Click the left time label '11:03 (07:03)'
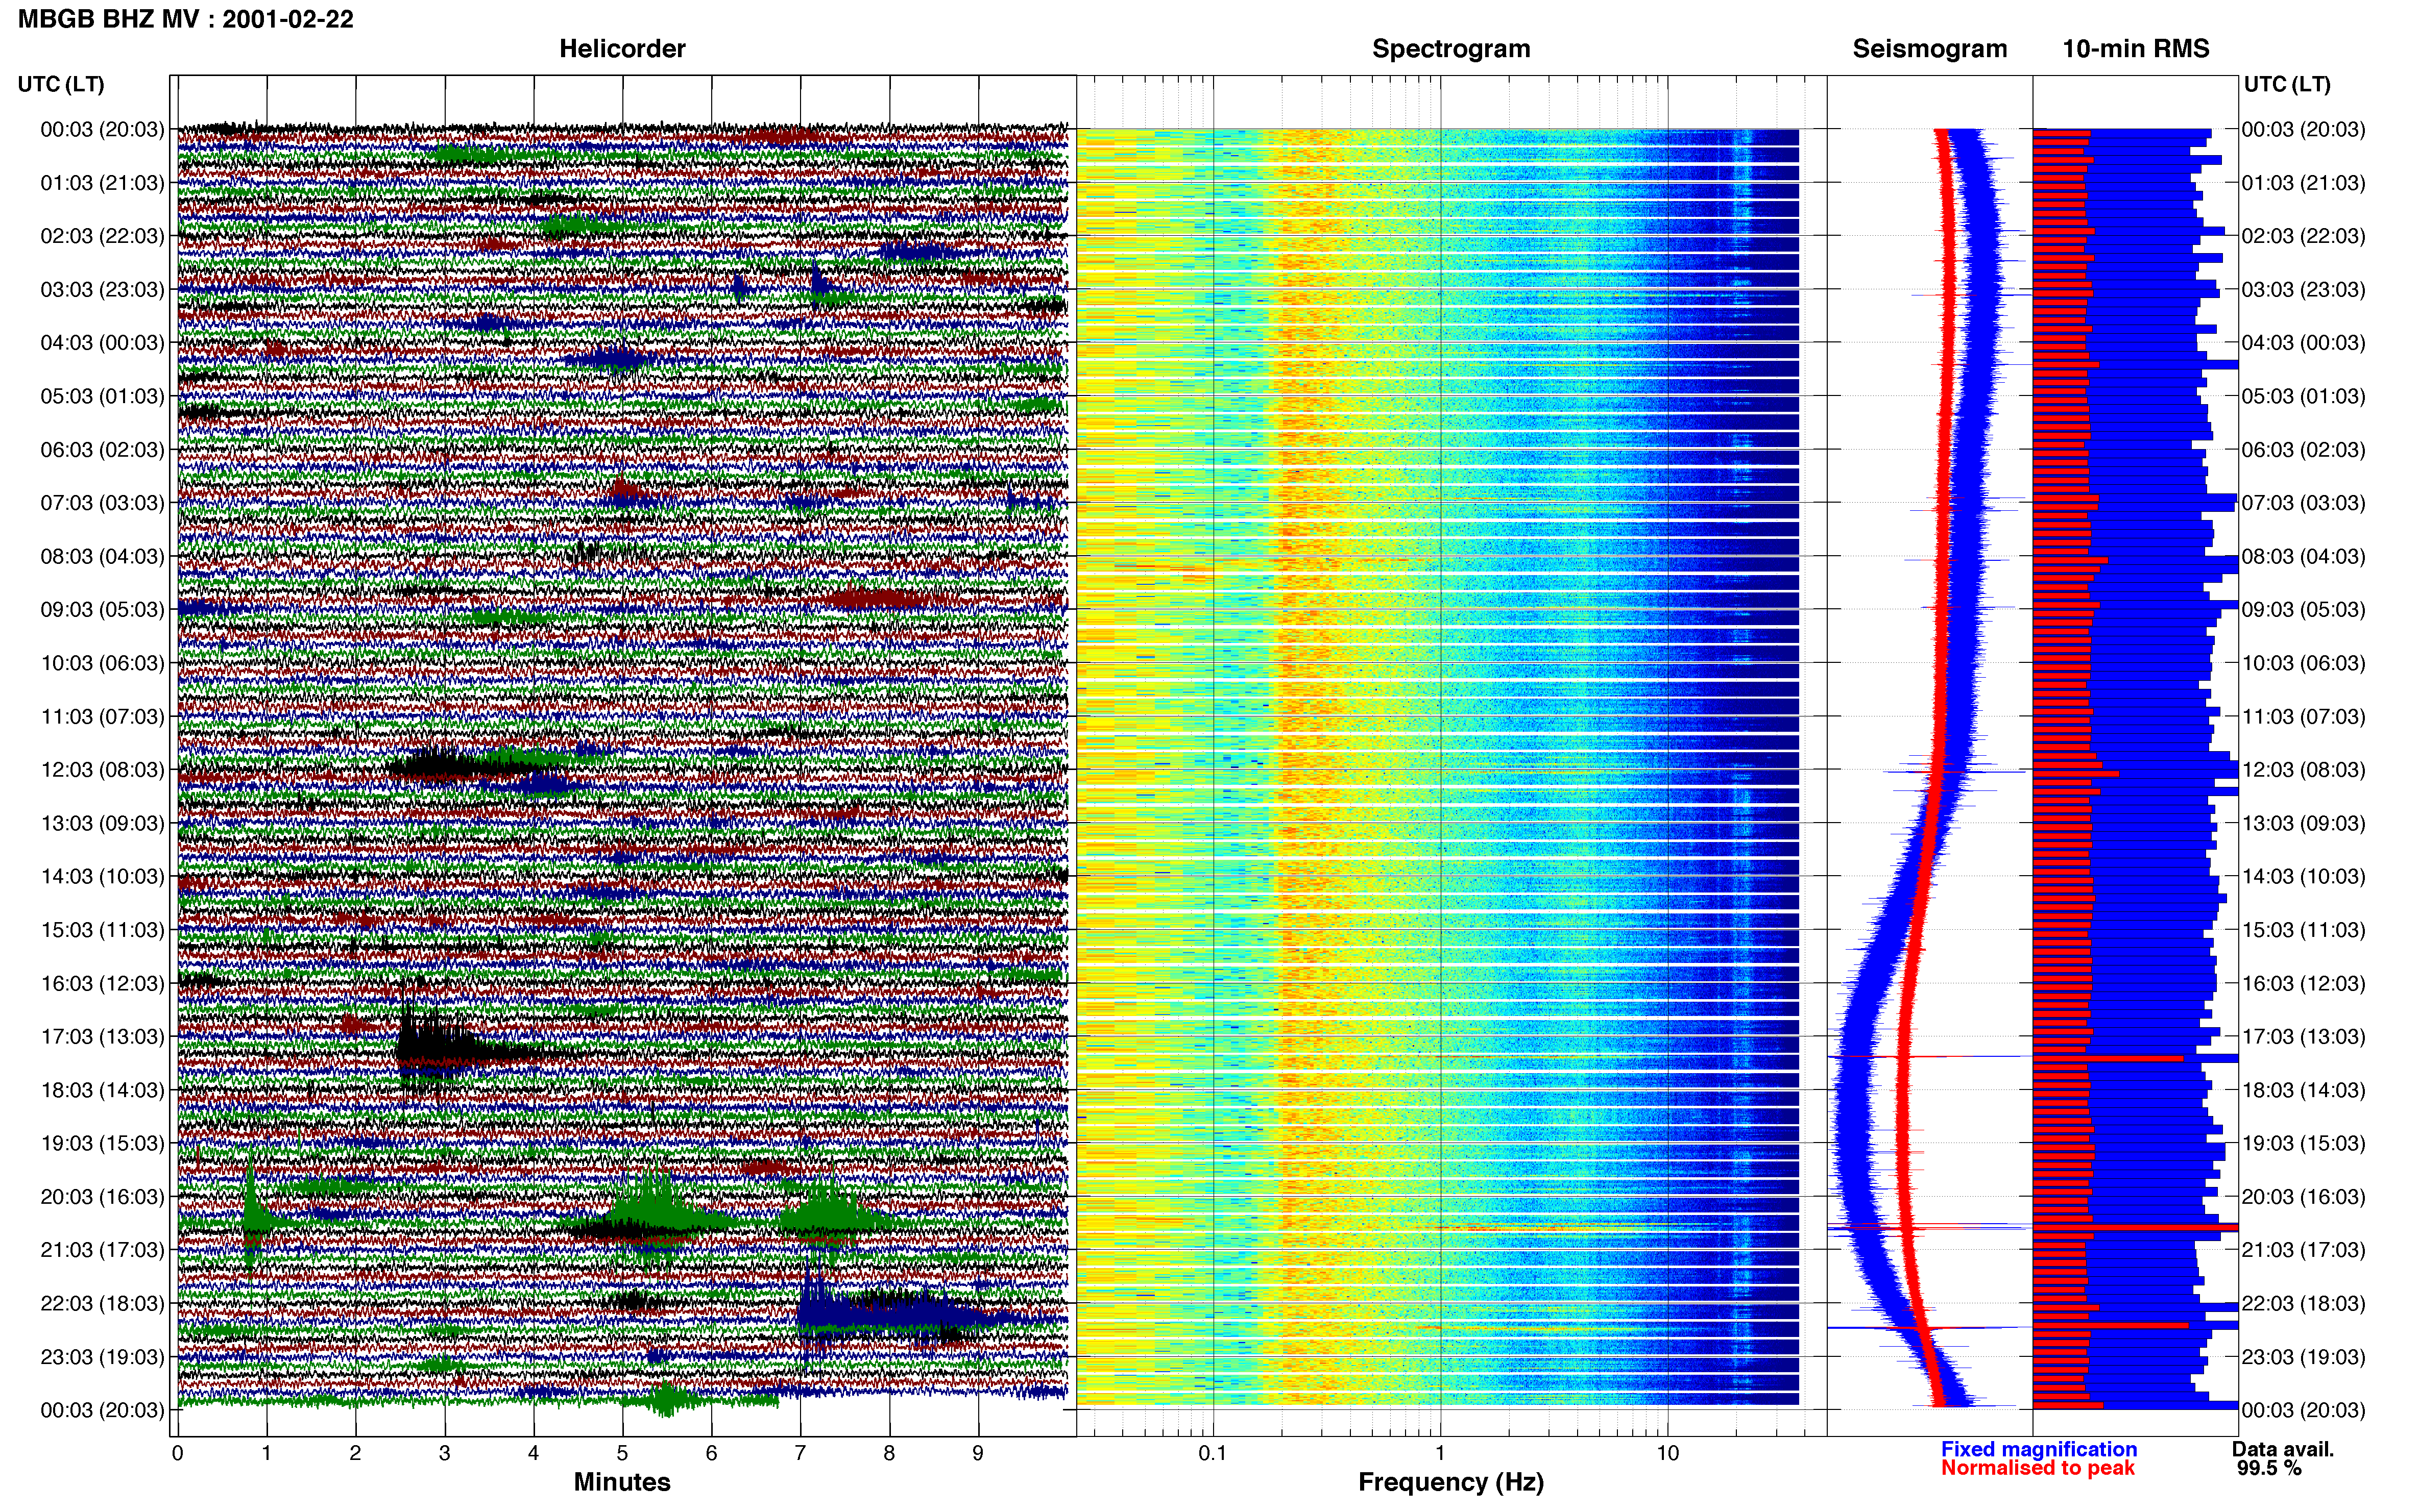The height and width of the screenshot is (1512, 2420). click(102, 717)
